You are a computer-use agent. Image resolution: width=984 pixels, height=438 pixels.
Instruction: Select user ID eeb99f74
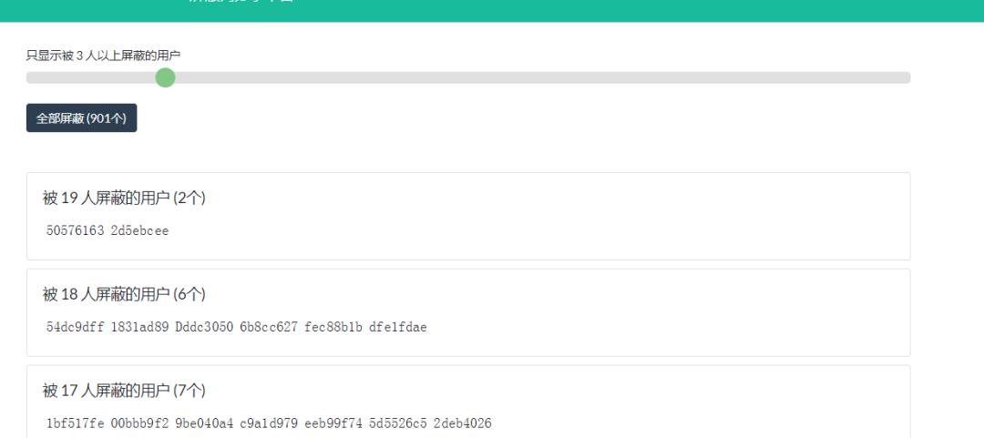pyautogui.click(x=333, y=423)
